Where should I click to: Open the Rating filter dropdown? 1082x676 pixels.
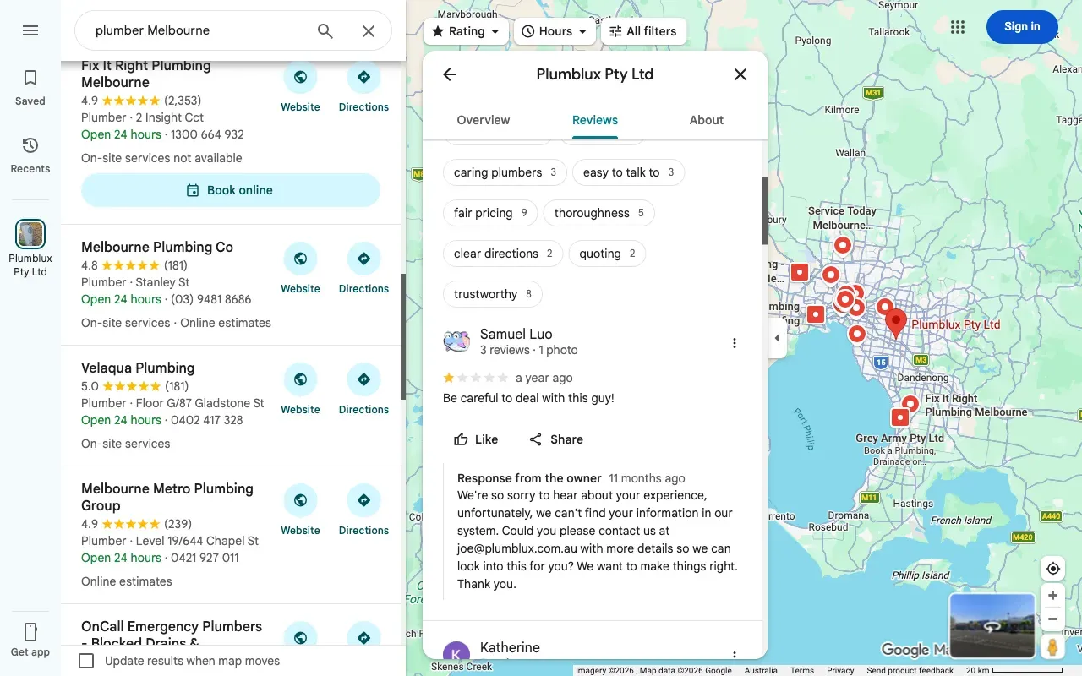click(466, 31)
